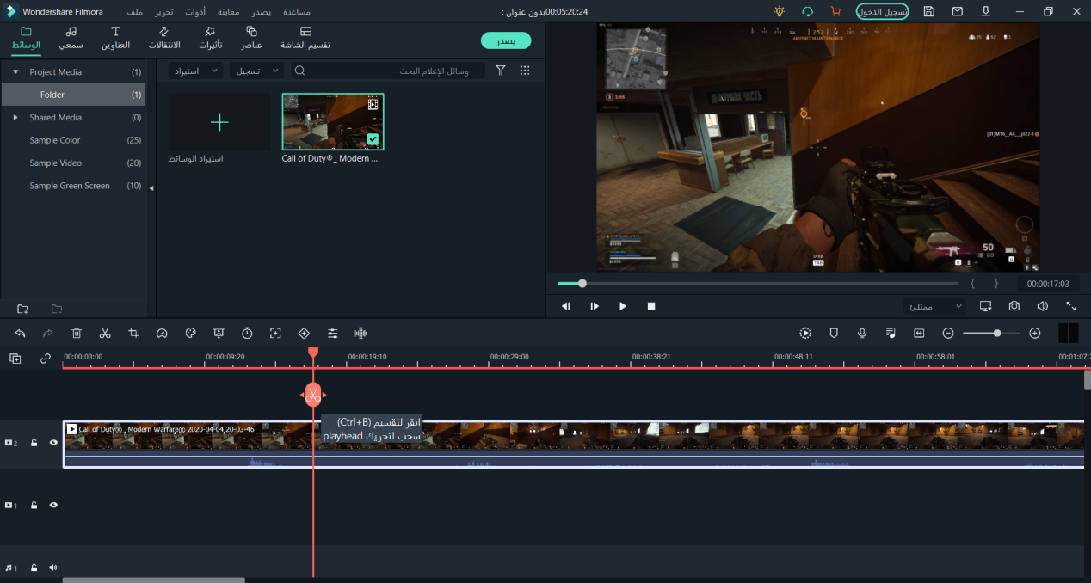Open the مساعدة (Help) menu

pyautogui.click(x=297, y=12)
